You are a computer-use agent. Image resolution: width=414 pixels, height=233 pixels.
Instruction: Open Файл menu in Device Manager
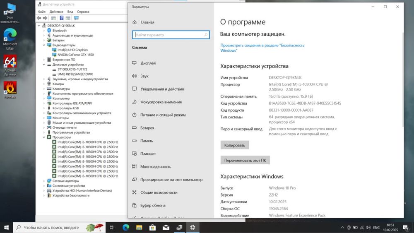tap(41, 12)
